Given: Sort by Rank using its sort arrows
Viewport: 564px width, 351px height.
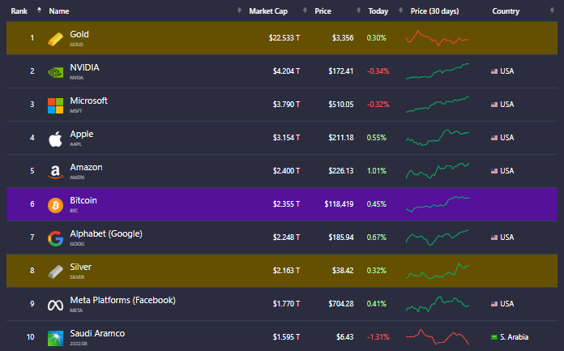Looking at the screenshot, I should pyautogui.click(x=39, y=10).
